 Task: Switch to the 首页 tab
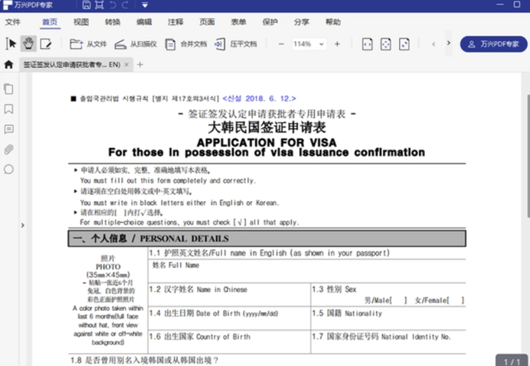coord(50,22)
